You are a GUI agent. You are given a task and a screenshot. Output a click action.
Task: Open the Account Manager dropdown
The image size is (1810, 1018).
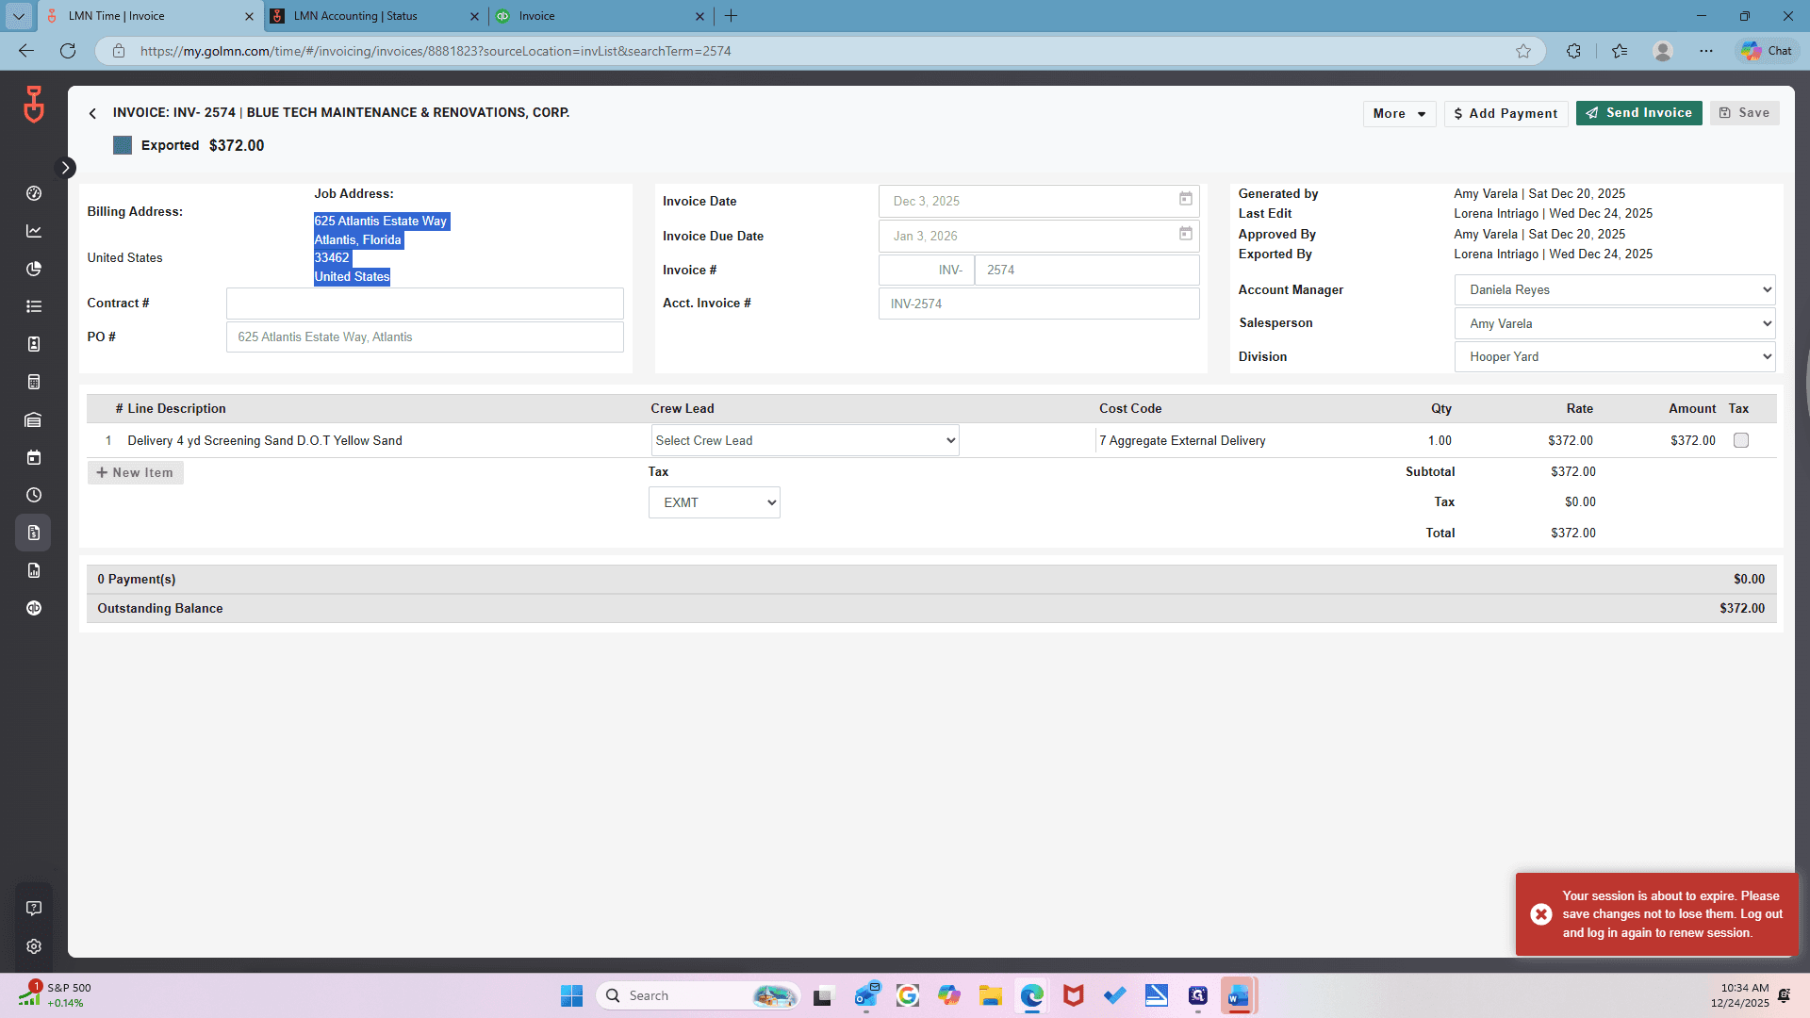[x=1615, y=289]
